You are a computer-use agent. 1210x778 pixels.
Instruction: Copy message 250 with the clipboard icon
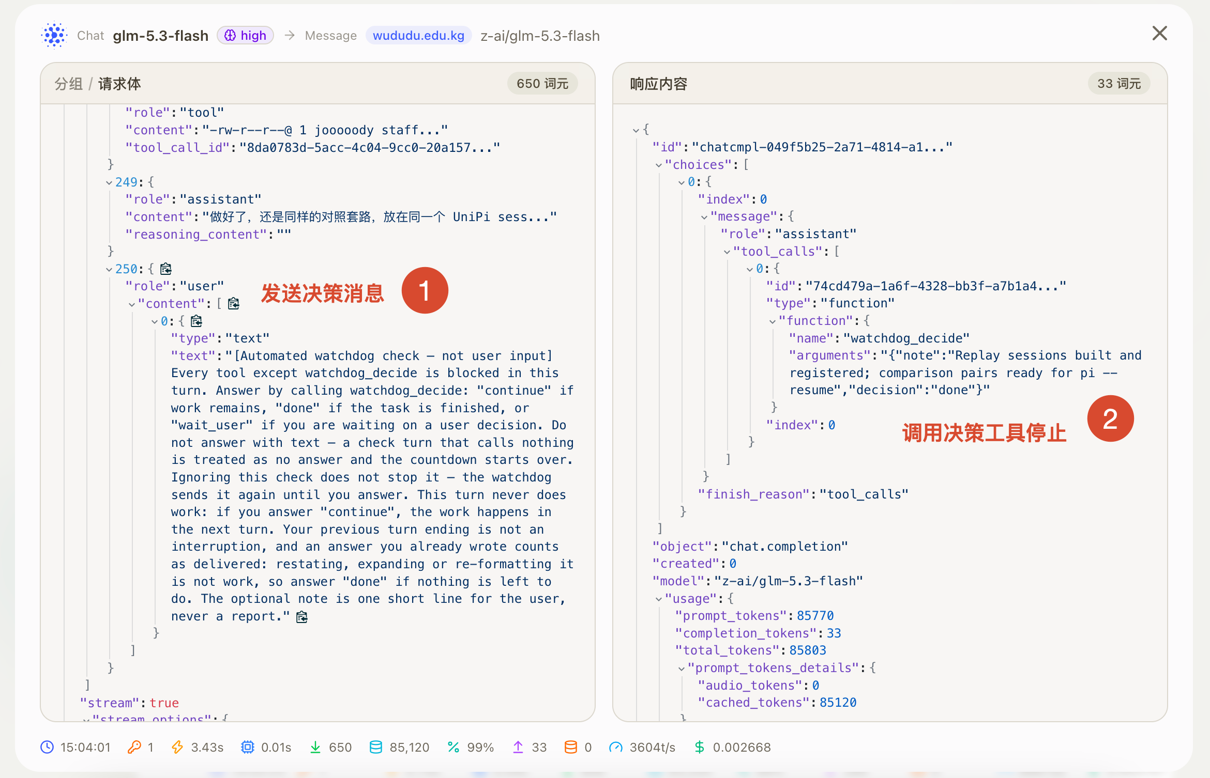click(166, 269)
